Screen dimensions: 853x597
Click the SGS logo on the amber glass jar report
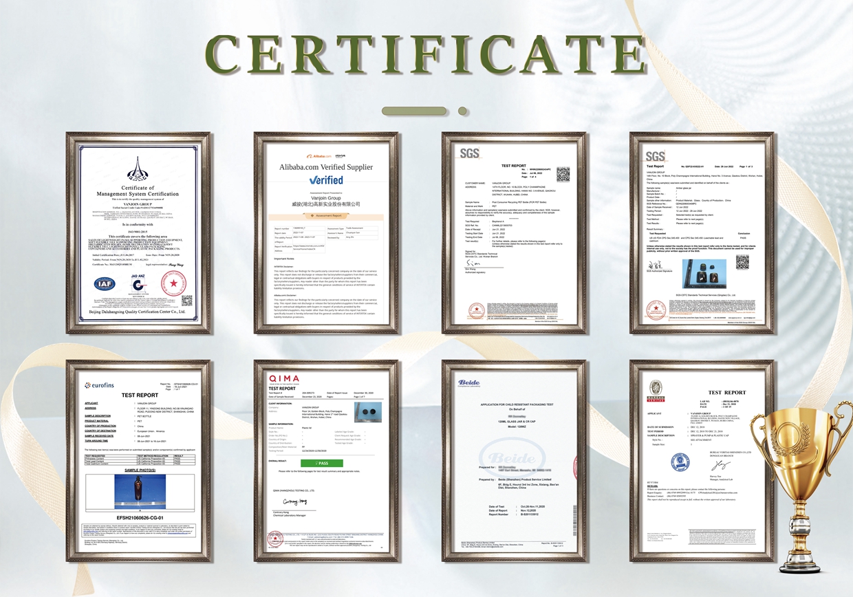pos(655,156)
